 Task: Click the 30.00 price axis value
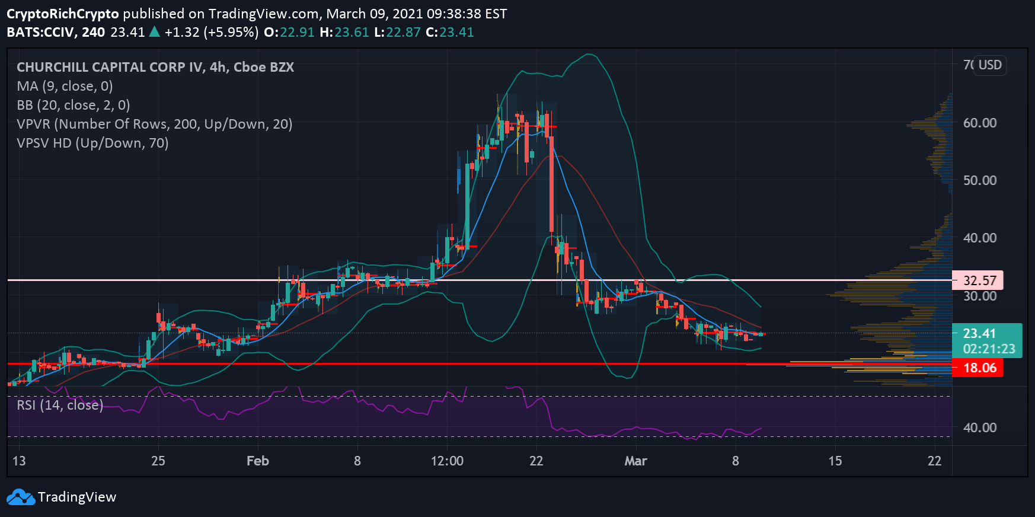(x=980, y=296)
